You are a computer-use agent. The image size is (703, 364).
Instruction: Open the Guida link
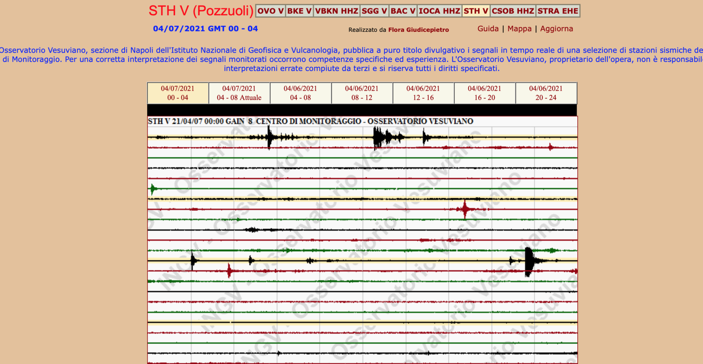pyautogui.click(x=488, y=29)
